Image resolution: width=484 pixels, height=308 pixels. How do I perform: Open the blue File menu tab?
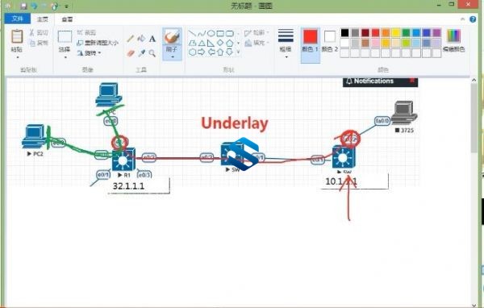click(18, 19)
